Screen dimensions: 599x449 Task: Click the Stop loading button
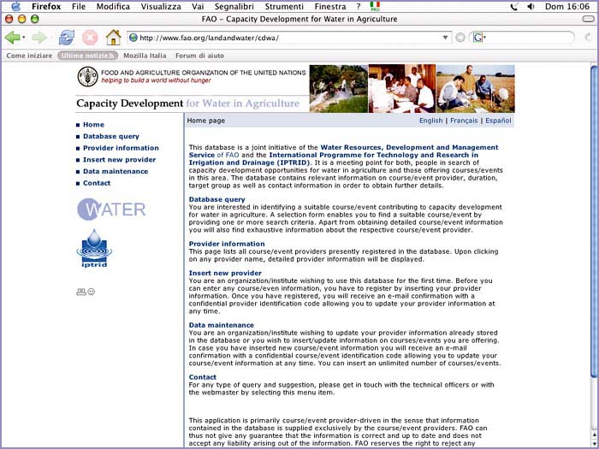90,38
